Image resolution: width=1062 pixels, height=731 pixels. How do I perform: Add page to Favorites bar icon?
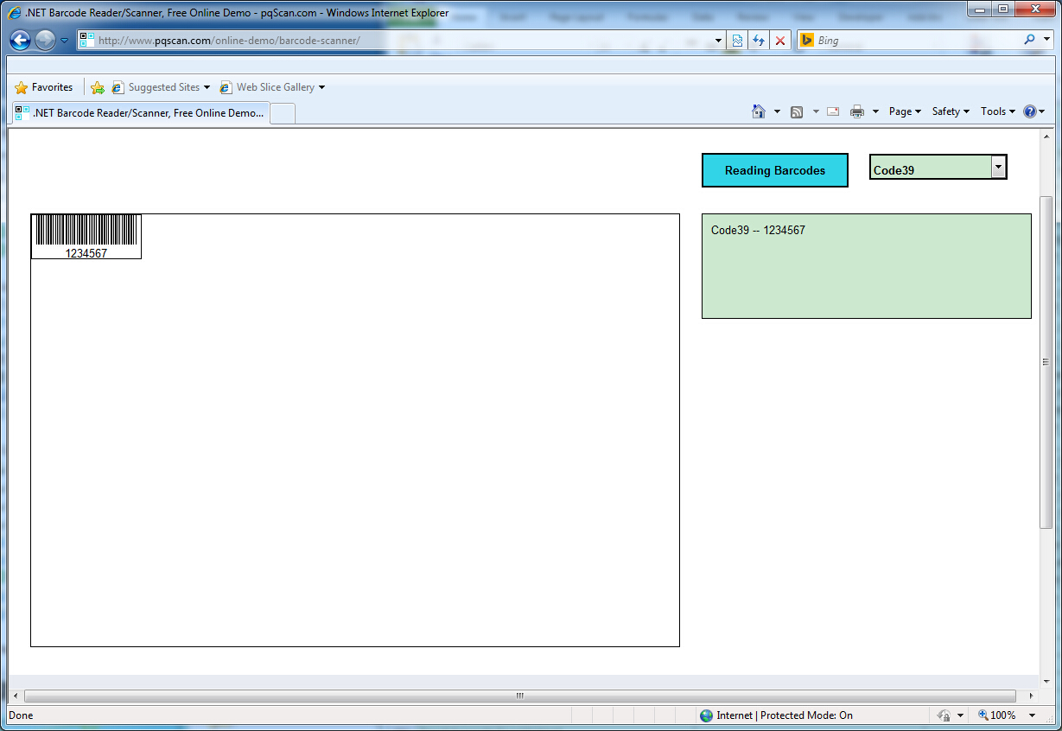pos(98,87)
